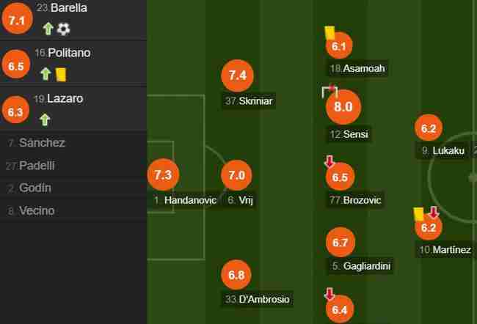Open Handanovic's 7.3 rating circle

point(164,174)
